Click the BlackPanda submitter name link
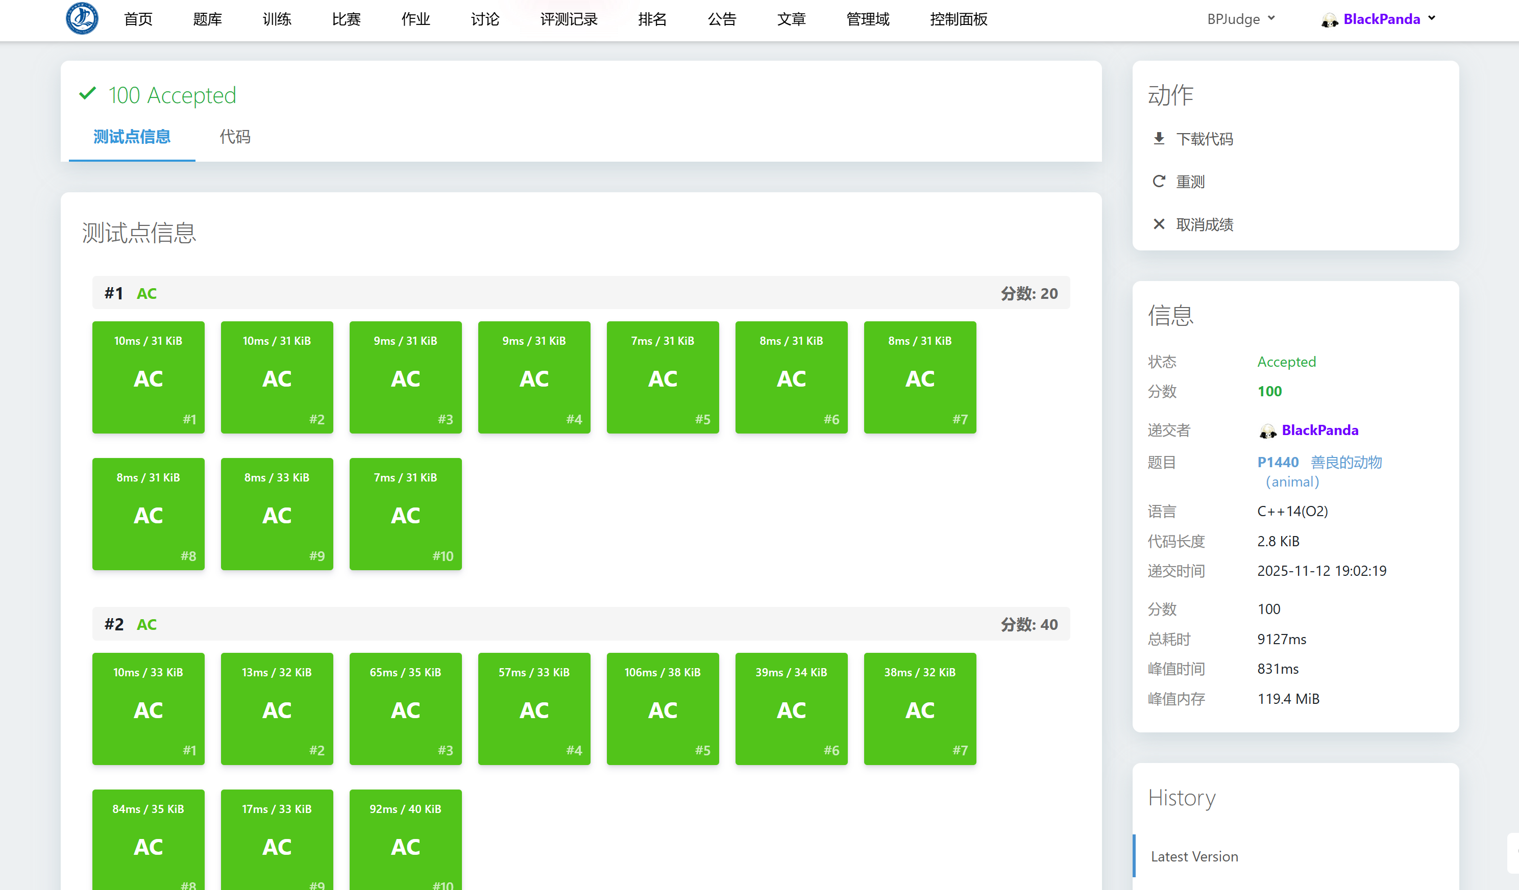The height and width of the screenshot is (890, 1519). 1319,430
